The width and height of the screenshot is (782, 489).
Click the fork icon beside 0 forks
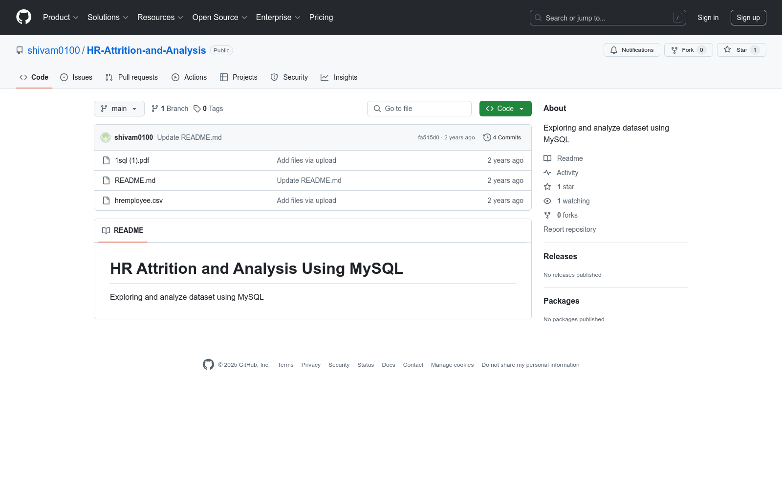tap(547, 215)
